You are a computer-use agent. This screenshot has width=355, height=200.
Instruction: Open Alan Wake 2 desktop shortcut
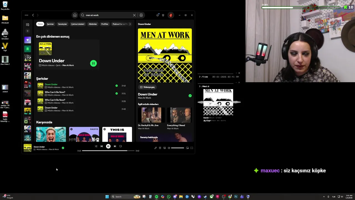(x=5, y=60)
